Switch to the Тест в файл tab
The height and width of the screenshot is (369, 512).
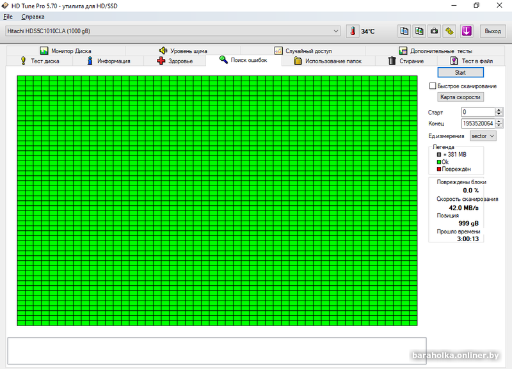[x=471, y=61]
